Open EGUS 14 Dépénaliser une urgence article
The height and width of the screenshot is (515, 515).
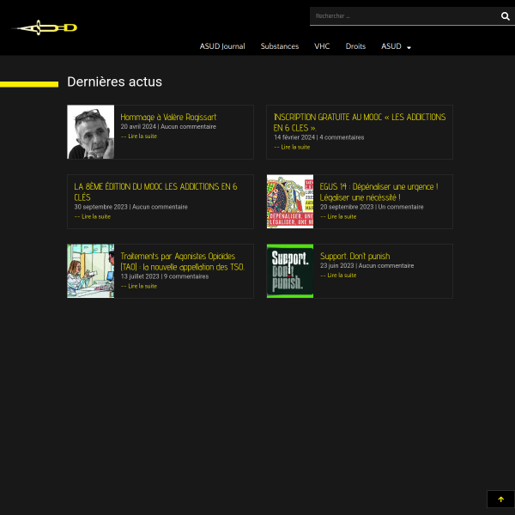point(379,191)
